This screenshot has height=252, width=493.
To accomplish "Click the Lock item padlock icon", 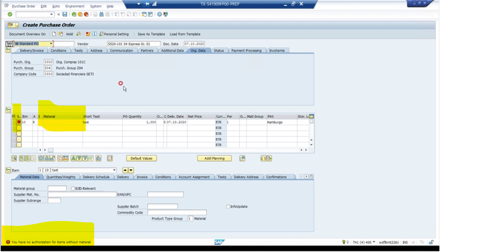I will pyautogui.click(x=47, y=159).
